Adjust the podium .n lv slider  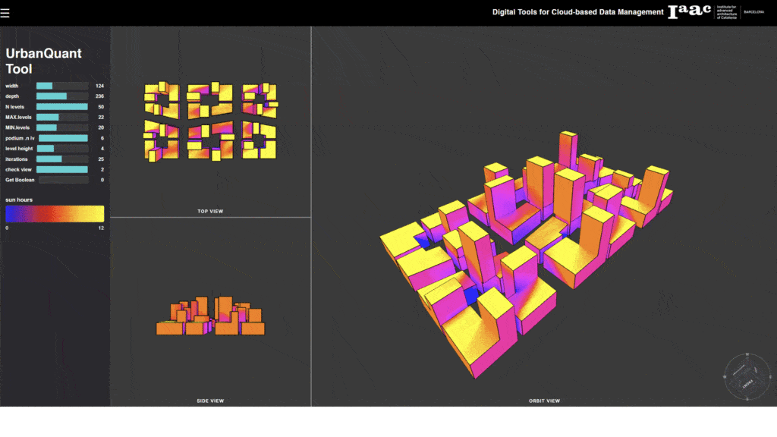[62, 138]
